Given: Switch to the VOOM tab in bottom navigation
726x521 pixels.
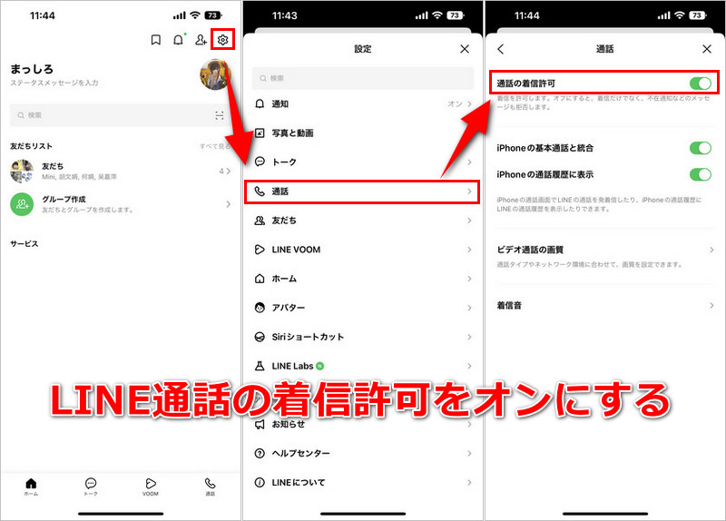Looking at the screenshot, I should 151,487.
